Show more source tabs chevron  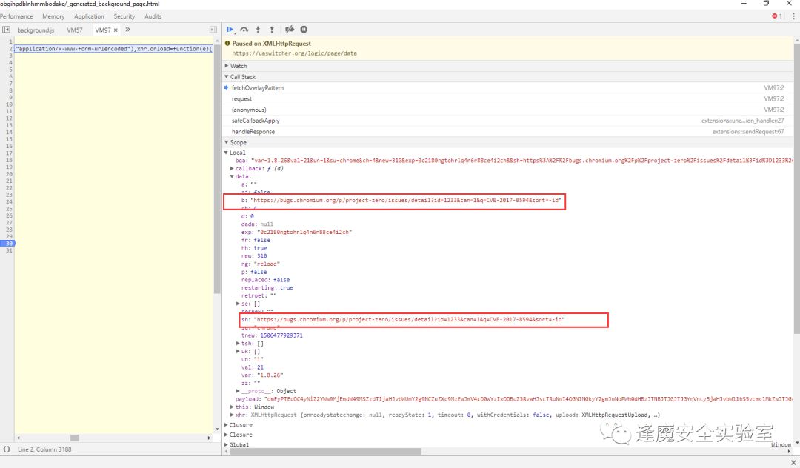pyautogui.click(x=127, y=30)
